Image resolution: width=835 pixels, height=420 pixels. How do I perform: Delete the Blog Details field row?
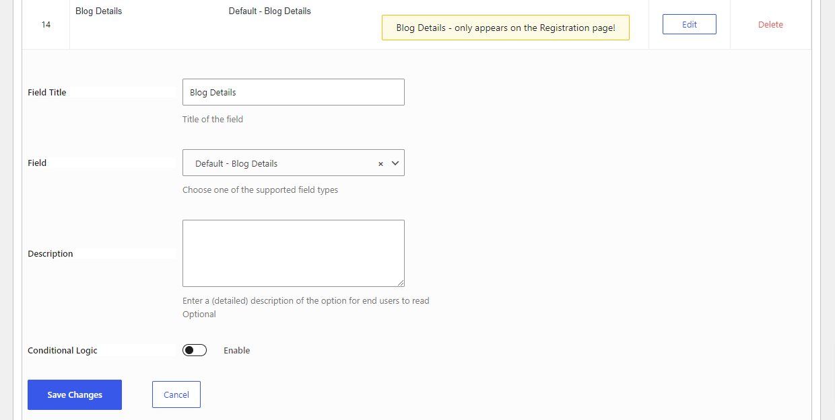770,24
